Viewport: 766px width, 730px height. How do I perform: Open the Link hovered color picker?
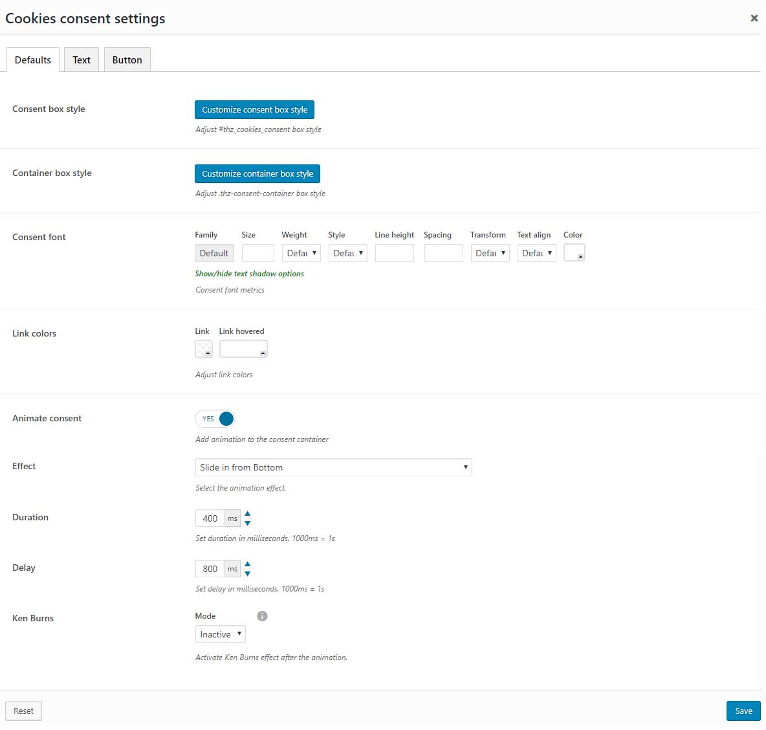coord(243,349)
